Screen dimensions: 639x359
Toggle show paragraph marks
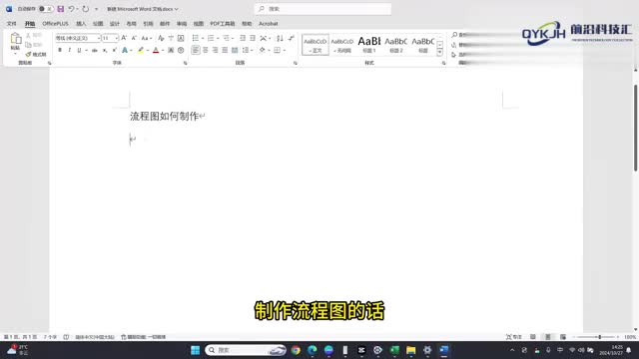click(291, 38)
